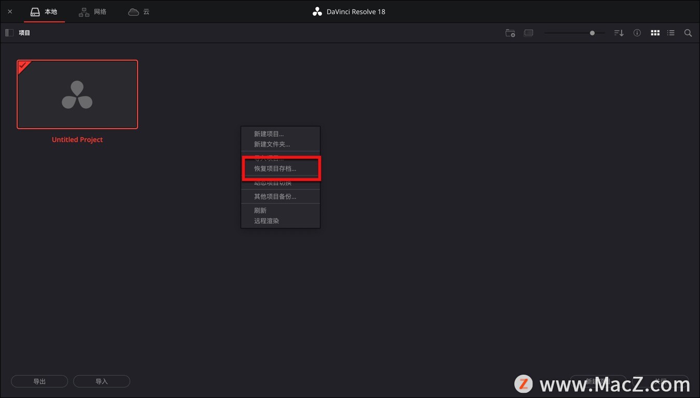Click the 导出 export button
The height and width of the screenshot is (398, 700).
pos(39,381)
